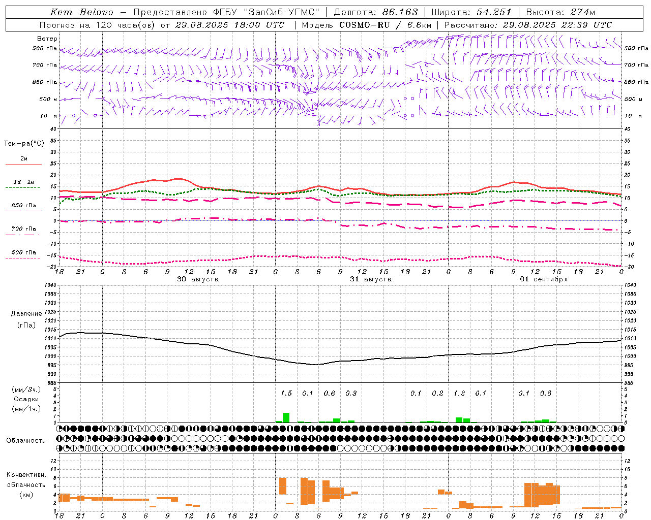Click the 500 гПа entry in temperature legend
The width and height of the screenshot is (651, 520).
pos(23,252)
